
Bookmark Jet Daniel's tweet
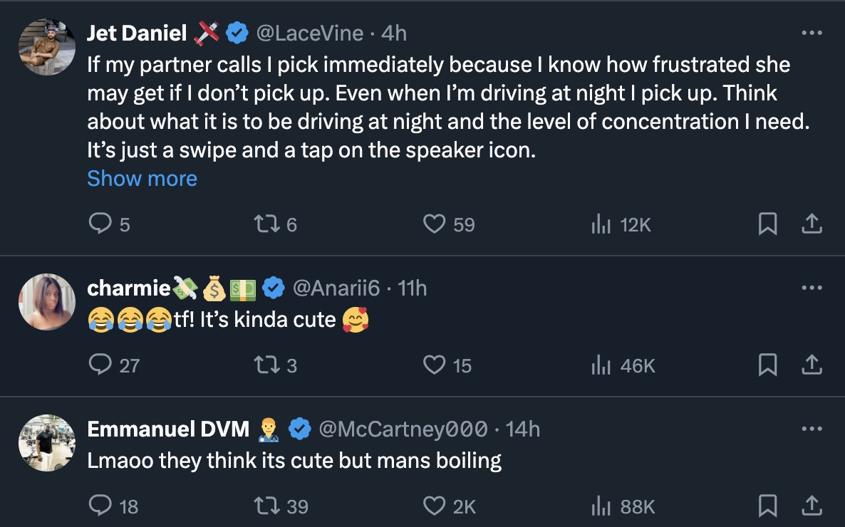767,225
